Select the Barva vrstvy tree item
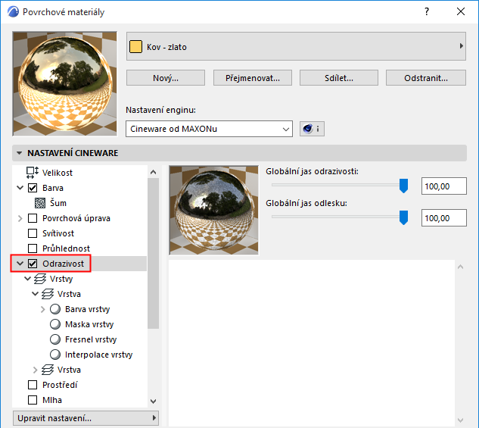This screenshot has height=428, width=479. (87, 309)
